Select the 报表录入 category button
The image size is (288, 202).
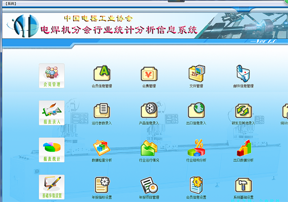click(x=52, y=113)
